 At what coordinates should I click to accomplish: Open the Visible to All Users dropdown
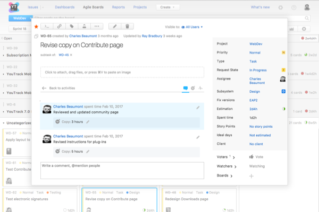tap(192, 26)
